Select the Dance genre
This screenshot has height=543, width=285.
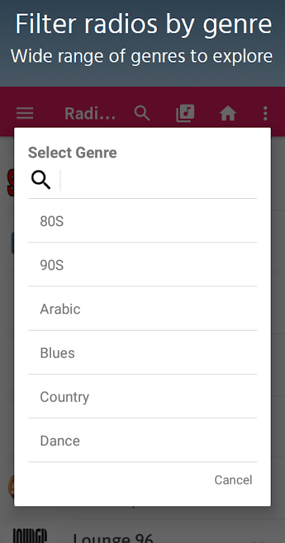tap(142, 441)
